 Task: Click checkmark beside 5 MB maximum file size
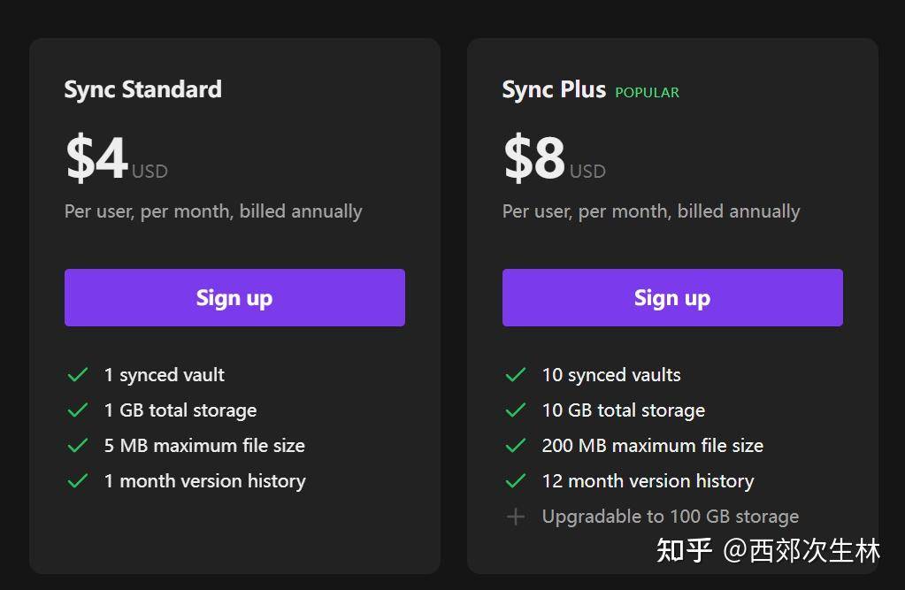(78, 445)
